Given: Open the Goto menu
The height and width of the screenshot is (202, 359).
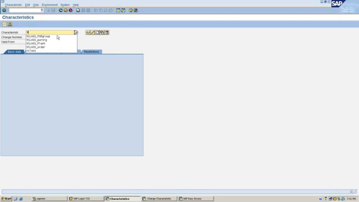Looking at the screenshot, I should point(36,5).
